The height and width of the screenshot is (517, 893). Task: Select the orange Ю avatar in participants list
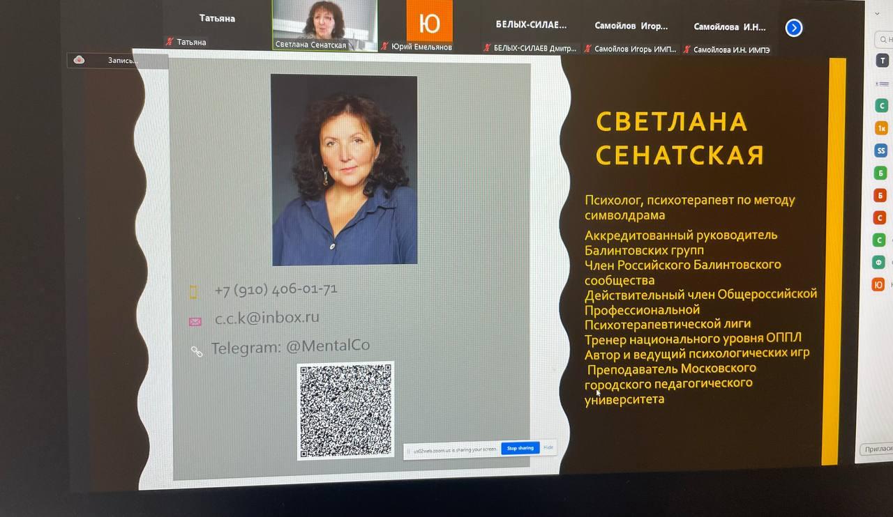879,284
